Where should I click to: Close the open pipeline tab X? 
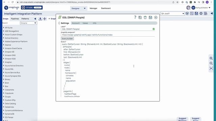(x=49, y=19)
